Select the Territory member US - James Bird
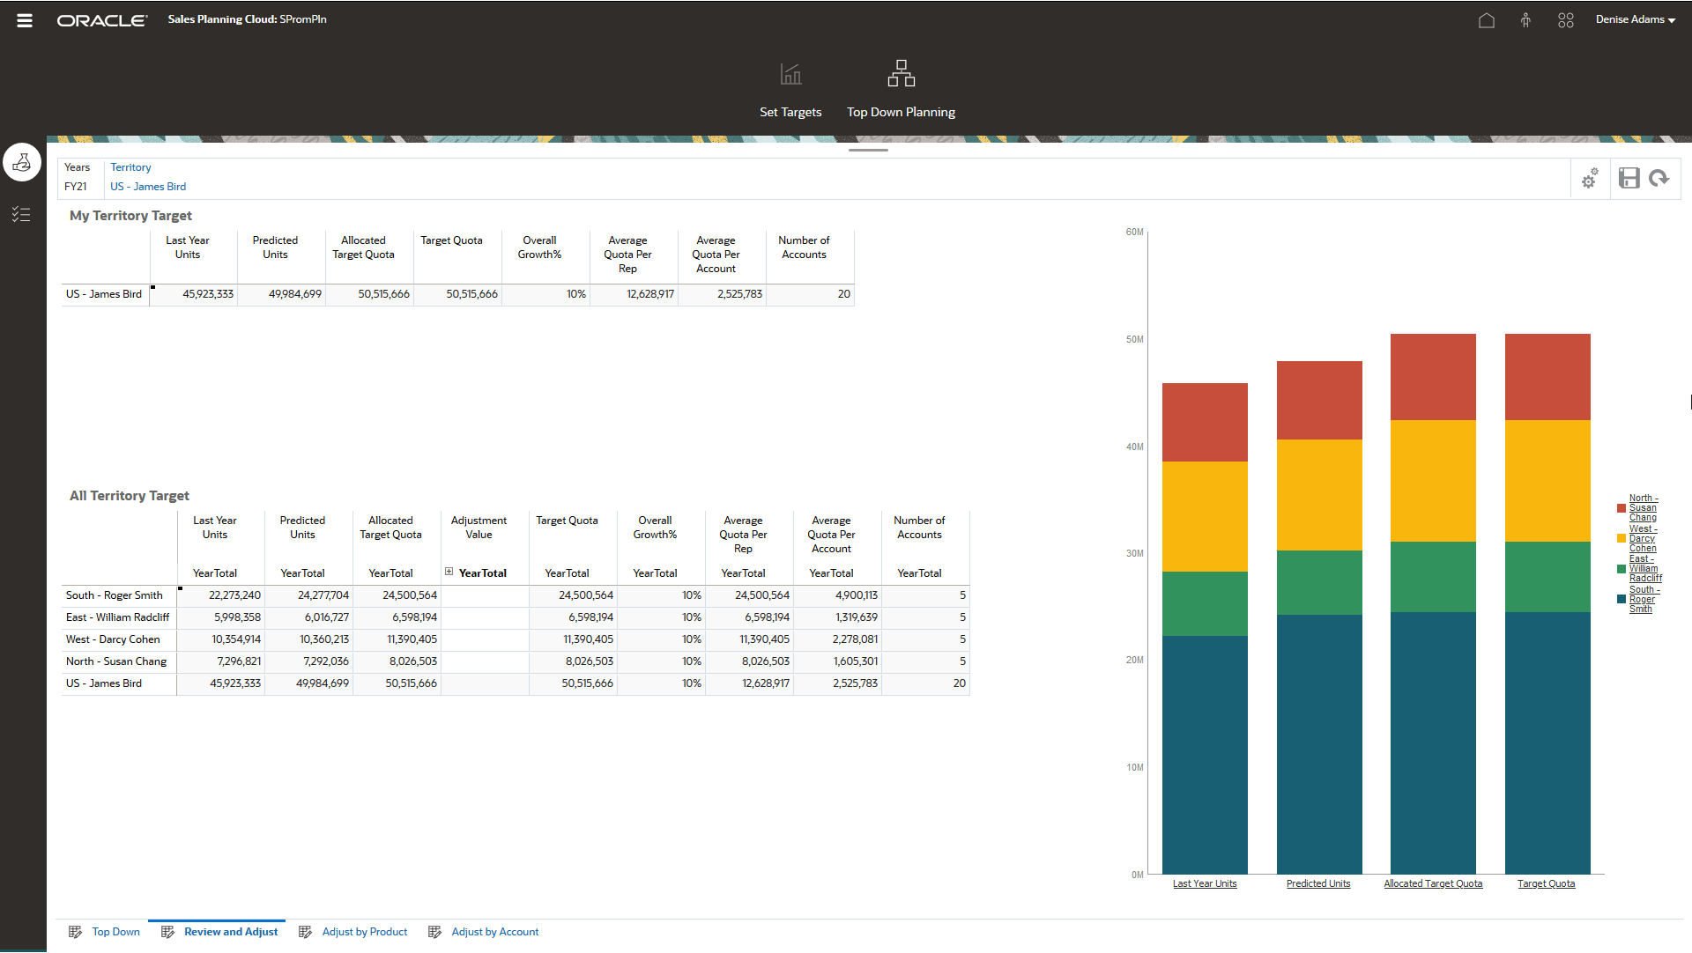The height and width of the screenshot is (953, 1692). pyautogui.click(x=147, y=186)
